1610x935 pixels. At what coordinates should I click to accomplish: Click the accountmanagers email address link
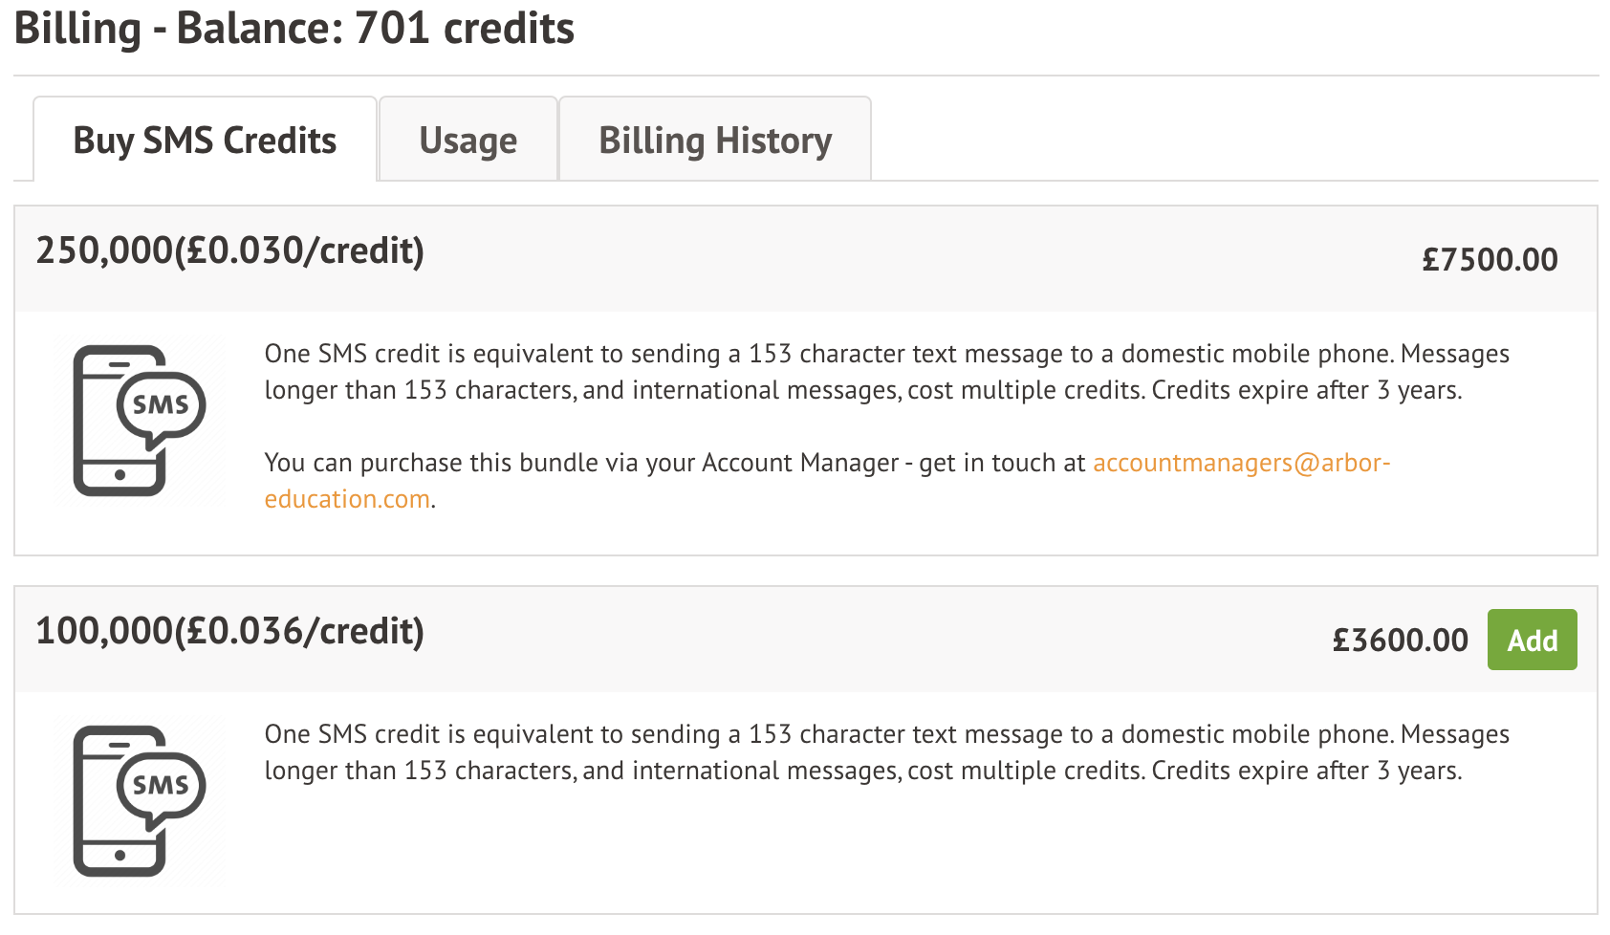[1240, 463]
